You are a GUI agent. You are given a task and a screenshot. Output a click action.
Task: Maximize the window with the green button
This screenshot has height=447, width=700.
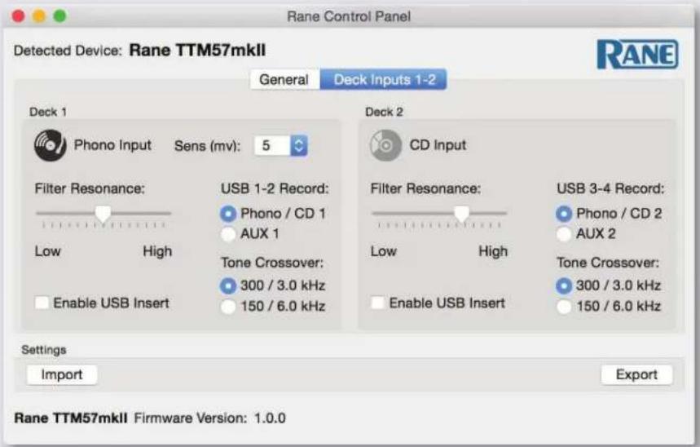59,16
